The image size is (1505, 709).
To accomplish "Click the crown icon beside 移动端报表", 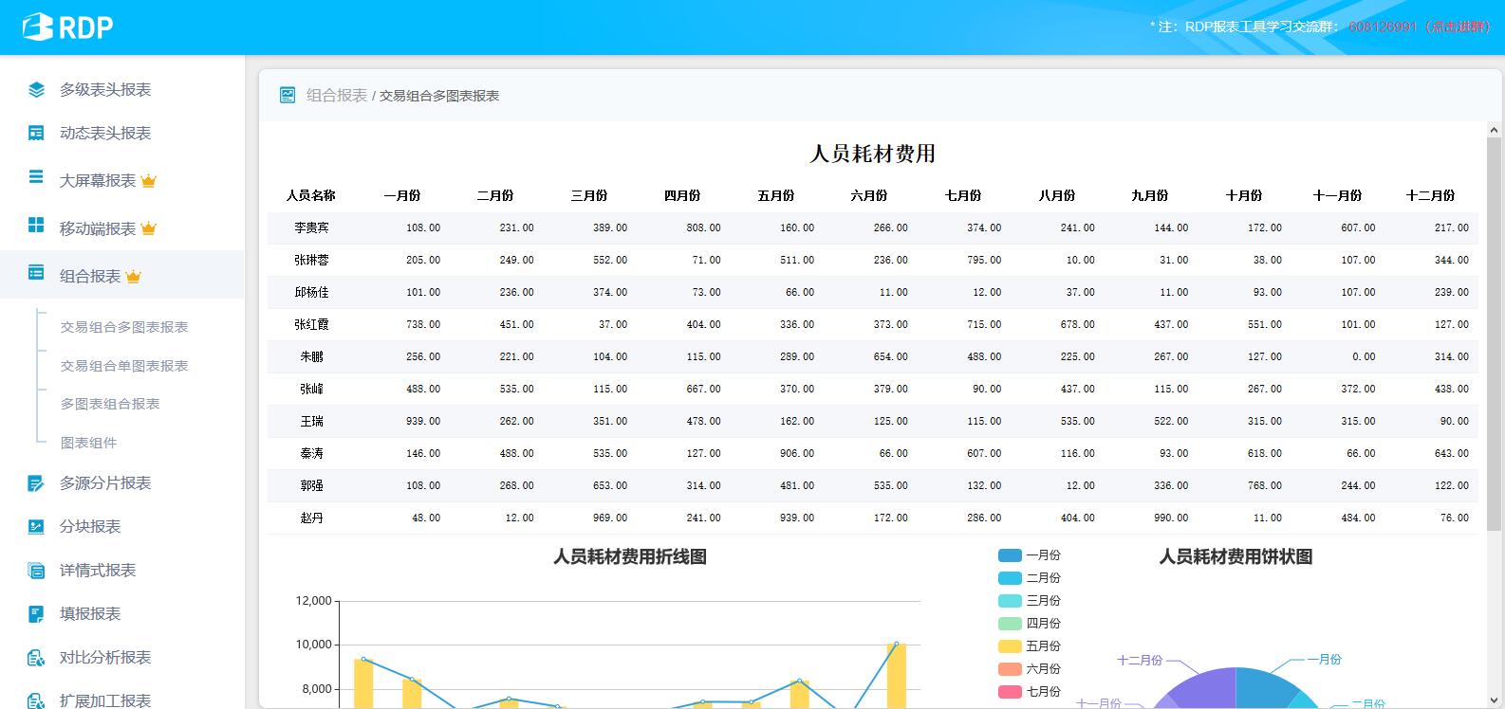I will [148, 228].
